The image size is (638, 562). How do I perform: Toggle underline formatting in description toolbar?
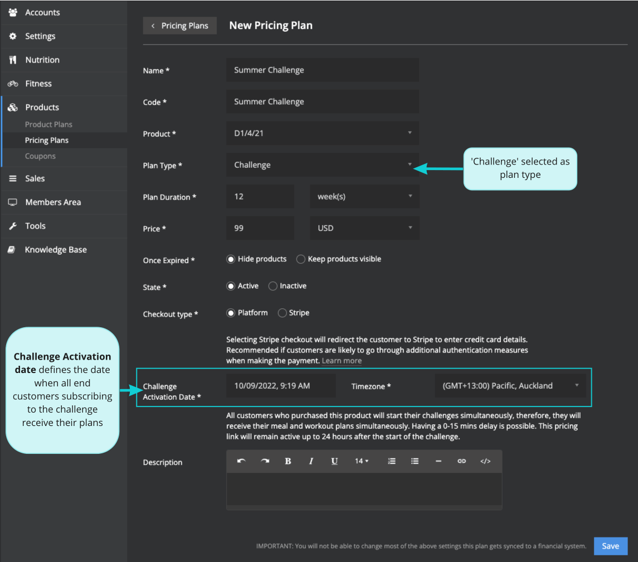tap(334, 461)
